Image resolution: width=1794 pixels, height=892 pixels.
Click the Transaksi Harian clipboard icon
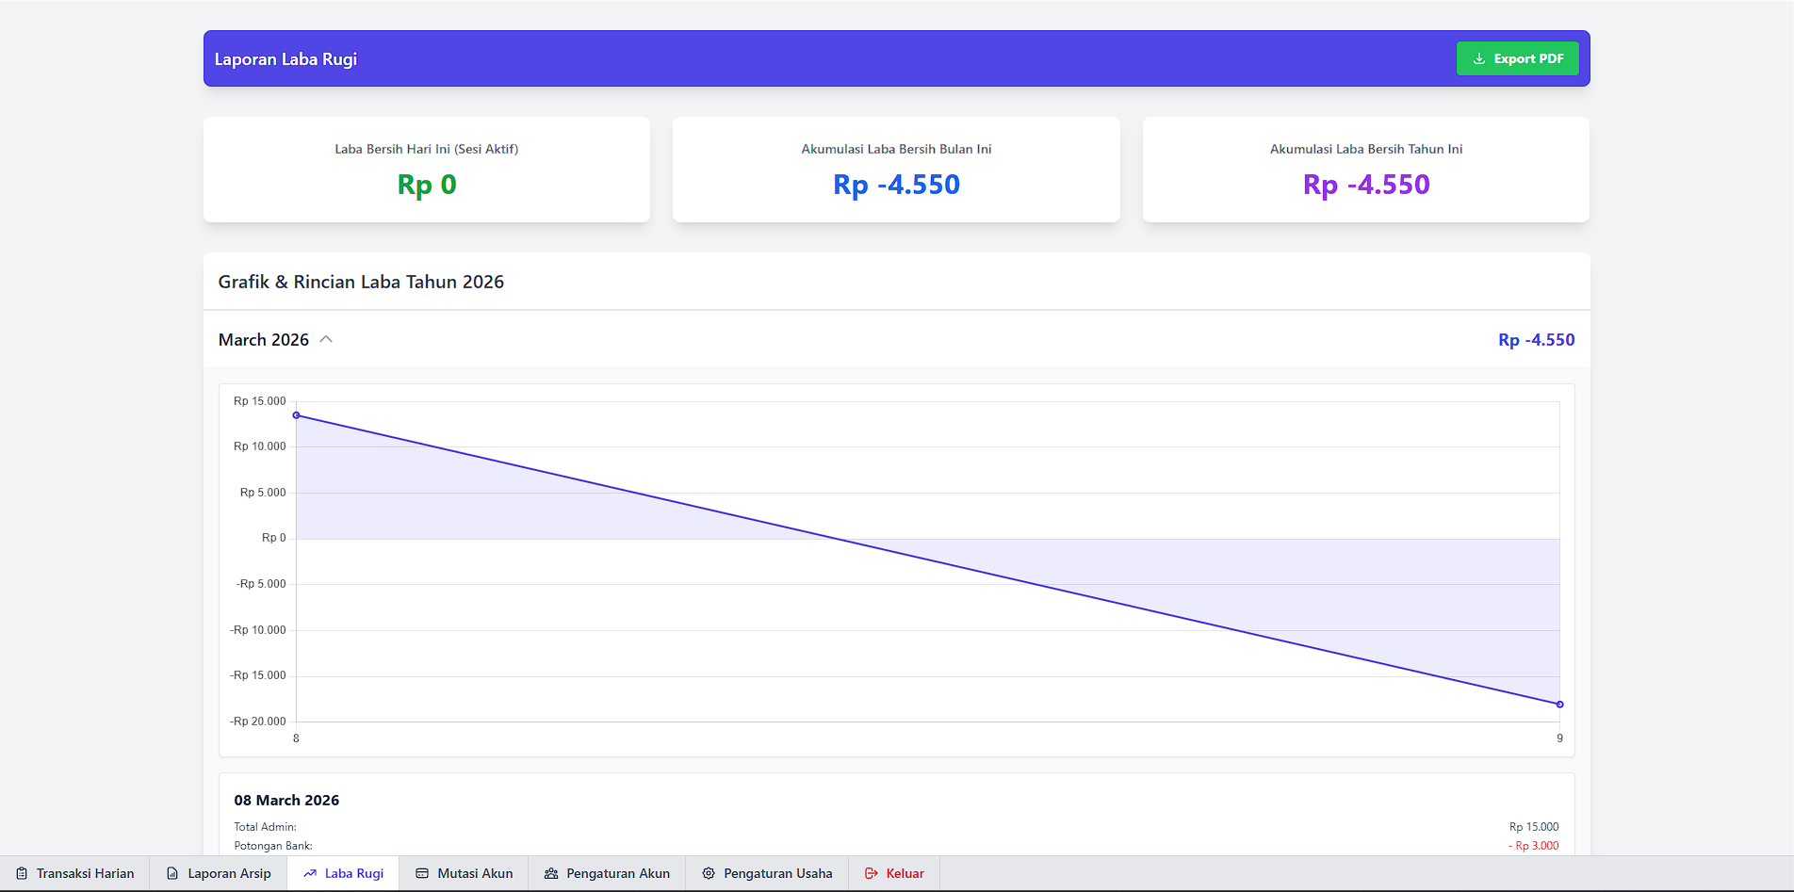point(22,873)
